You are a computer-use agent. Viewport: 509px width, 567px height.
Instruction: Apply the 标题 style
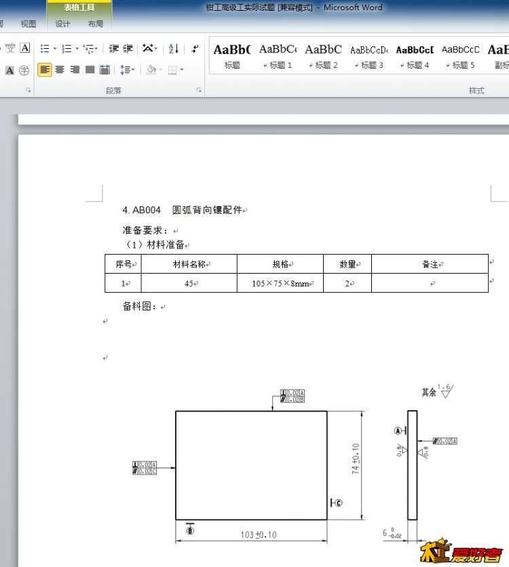click(x=232, y=56)
